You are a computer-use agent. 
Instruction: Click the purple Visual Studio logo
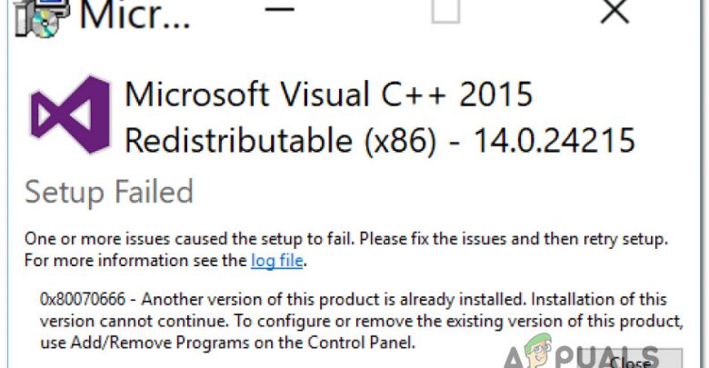click(x=70, y=117)
